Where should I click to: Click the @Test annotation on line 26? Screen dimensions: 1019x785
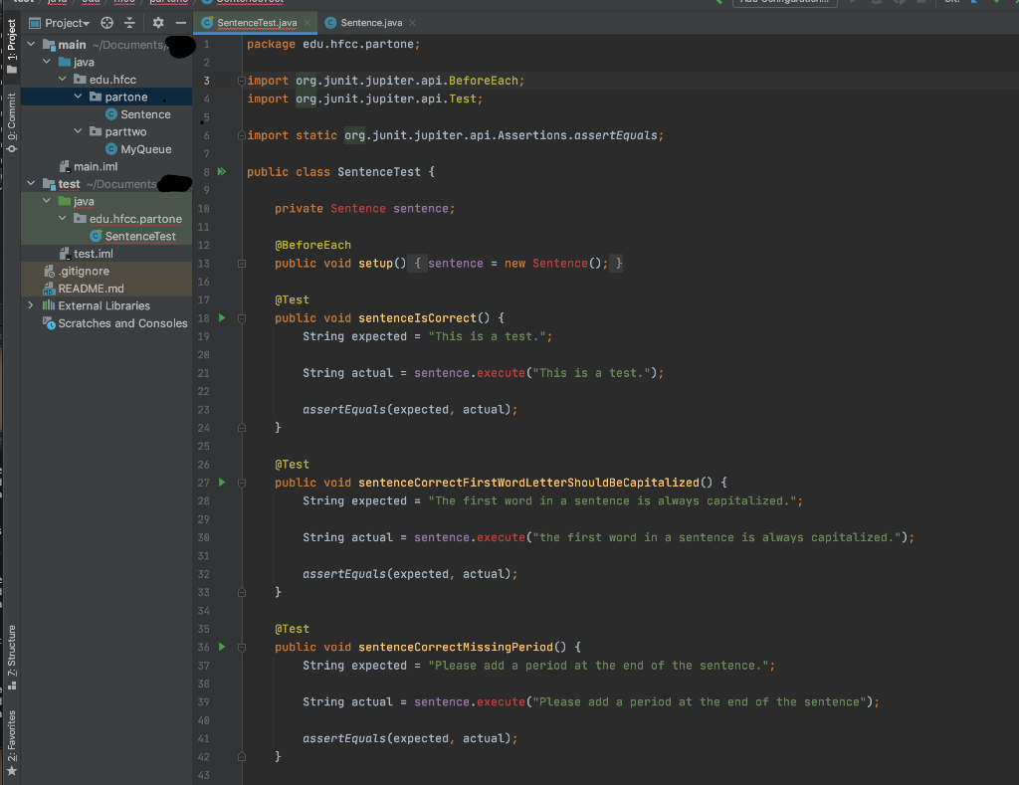[x=292, y=464]
